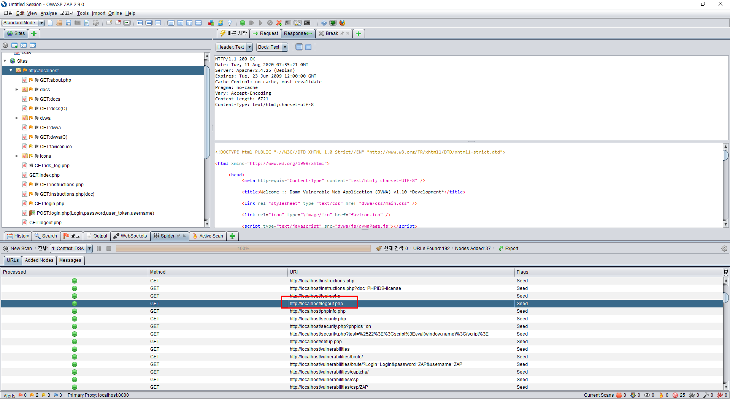Screen dimensions: 730x399
Task: Open the Import menu
Action: point(98,13)
